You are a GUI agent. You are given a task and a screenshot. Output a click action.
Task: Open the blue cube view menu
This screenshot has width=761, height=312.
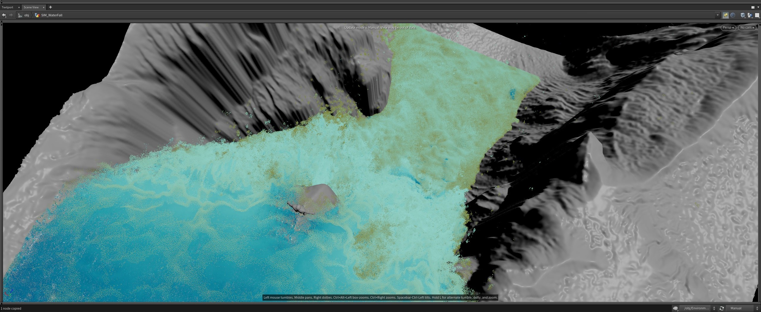(x=743, y=15)
